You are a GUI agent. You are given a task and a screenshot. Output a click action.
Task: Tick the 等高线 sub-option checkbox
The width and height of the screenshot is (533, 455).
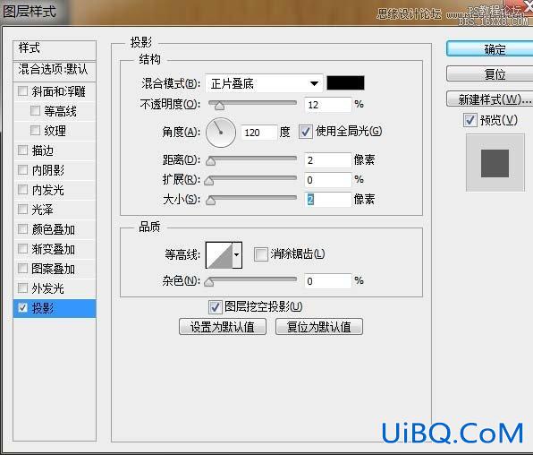35,110
